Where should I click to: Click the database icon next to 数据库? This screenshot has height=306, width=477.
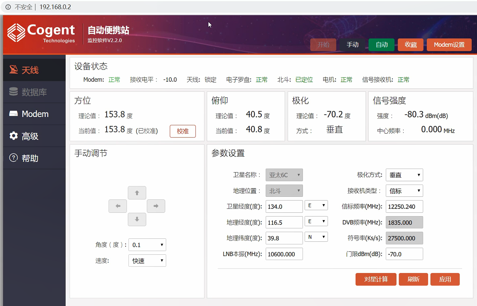(x=14, y=92)
